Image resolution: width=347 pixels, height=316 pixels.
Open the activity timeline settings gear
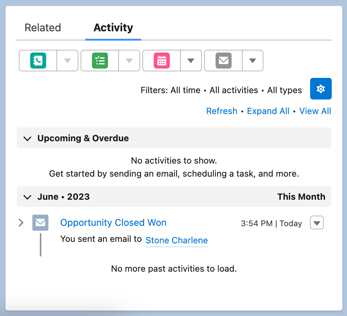pos(321,89)
